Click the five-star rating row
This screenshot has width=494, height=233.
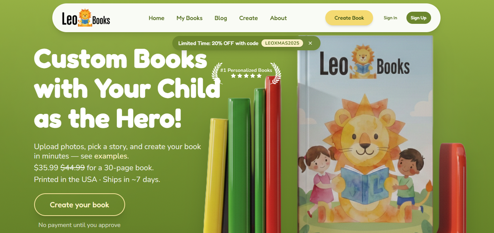pyautogui.click(x=246, y=76)
